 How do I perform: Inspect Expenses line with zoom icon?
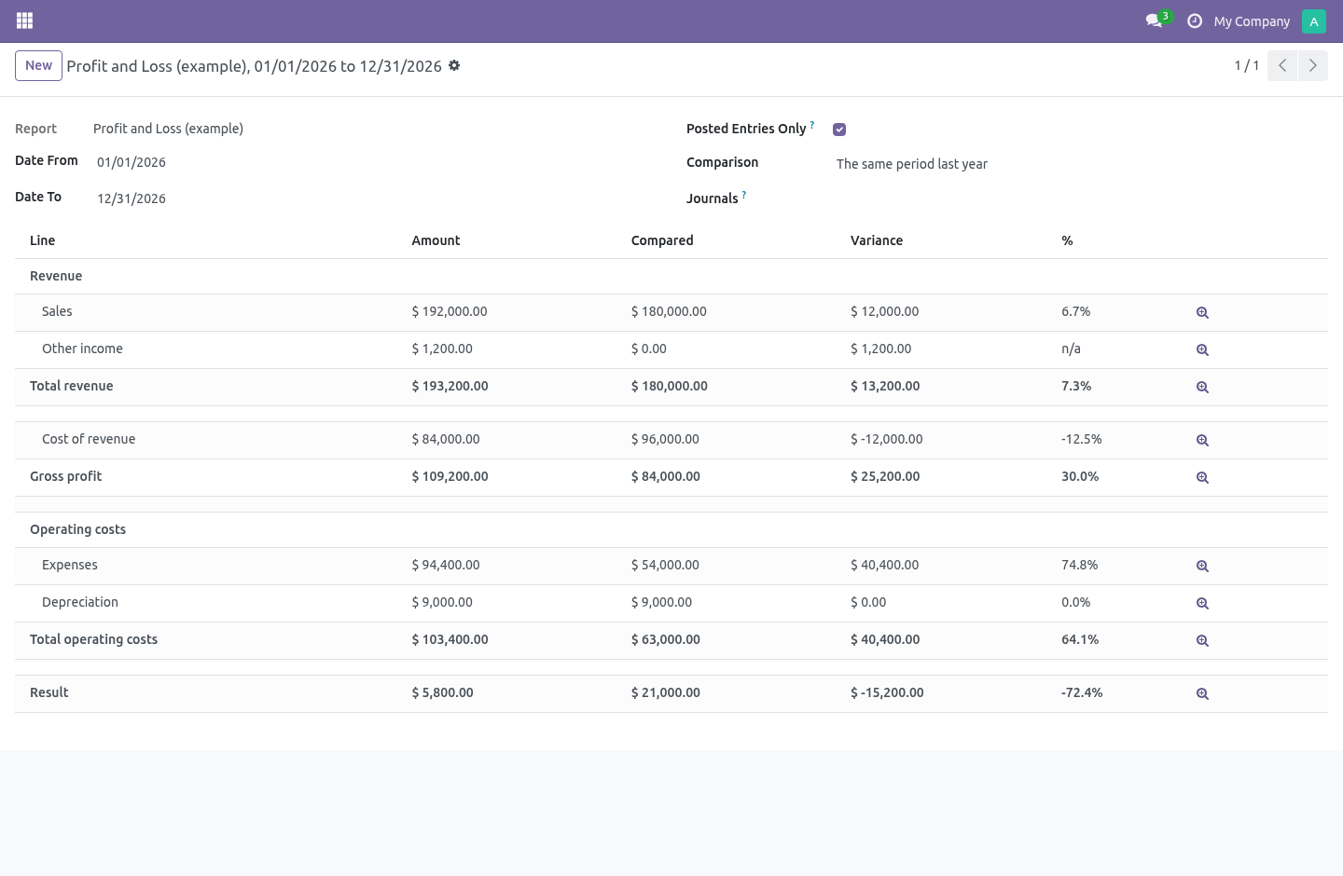coord(1202,566)
